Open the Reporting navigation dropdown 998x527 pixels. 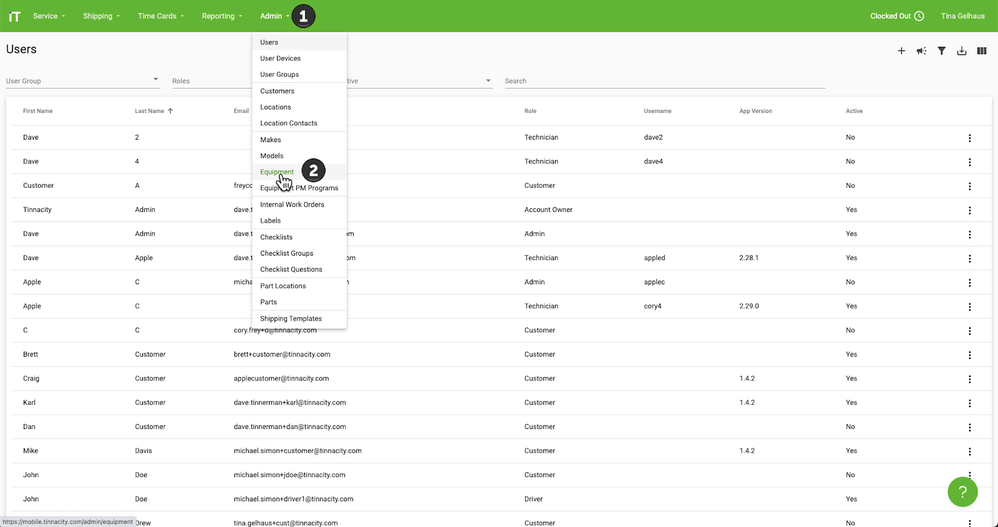(221, 16)
